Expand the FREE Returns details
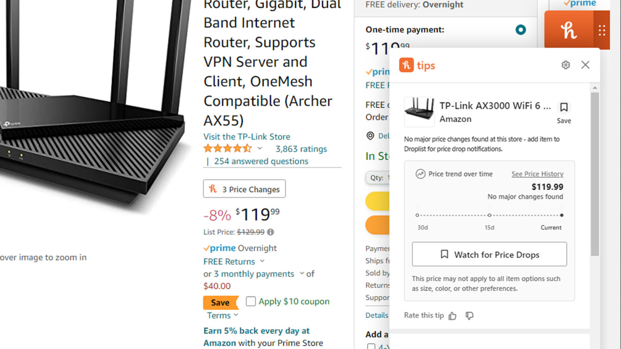621x349 pixels. tap(262, 261)
